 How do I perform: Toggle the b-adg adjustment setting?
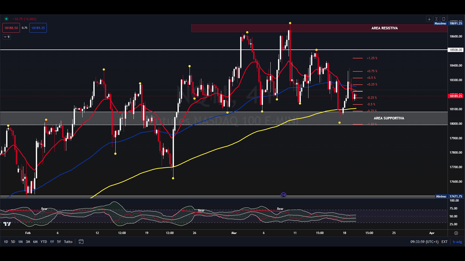pyautogui.click(x=457, y=242)
